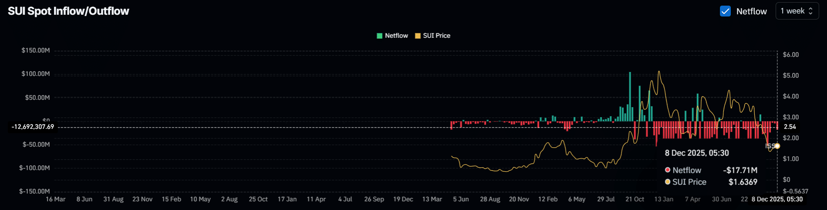827x210 pixels.
Task: Click the 2.54 price crosshair label
Action: (x=790, y=127)
